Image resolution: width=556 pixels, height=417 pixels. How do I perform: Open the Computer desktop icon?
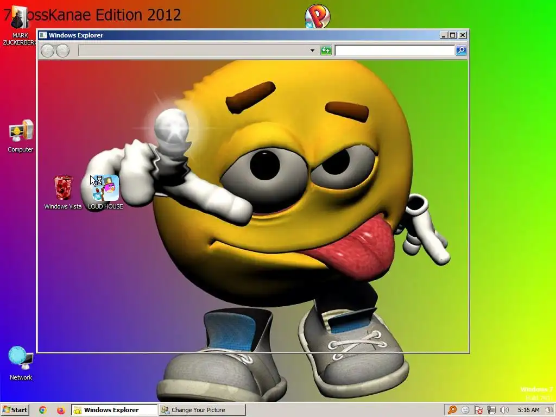pos(21,136)
